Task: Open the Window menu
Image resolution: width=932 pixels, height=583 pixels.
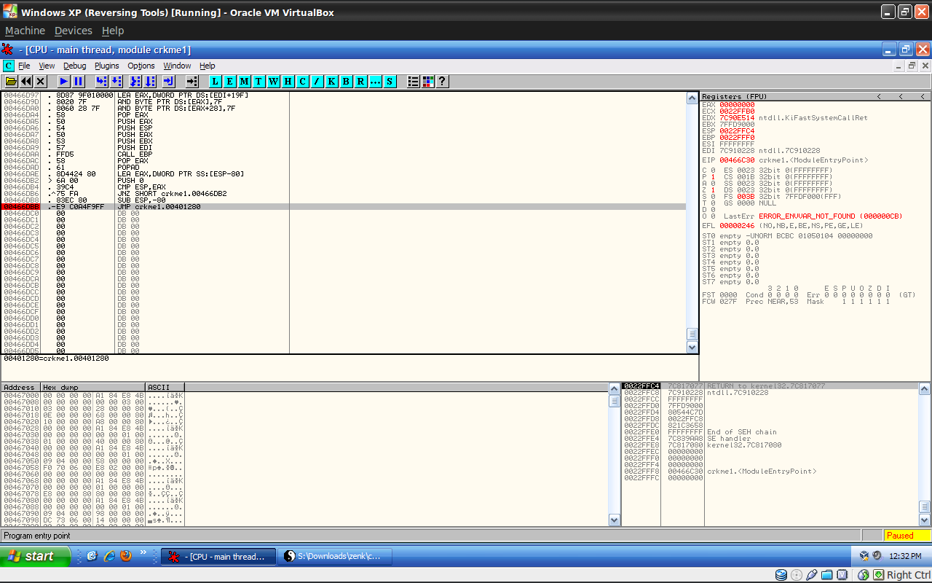Action: 177,66
